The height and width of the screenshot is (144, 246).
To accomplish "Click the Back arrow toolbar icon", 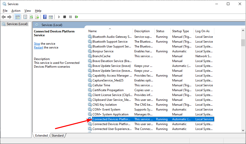I will (4, 17).
